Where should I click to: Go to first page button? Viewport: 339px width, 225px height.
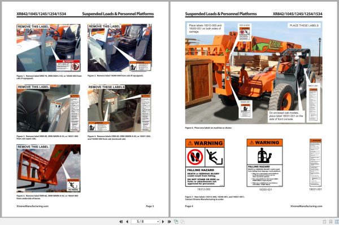click(x=121, y=222)
